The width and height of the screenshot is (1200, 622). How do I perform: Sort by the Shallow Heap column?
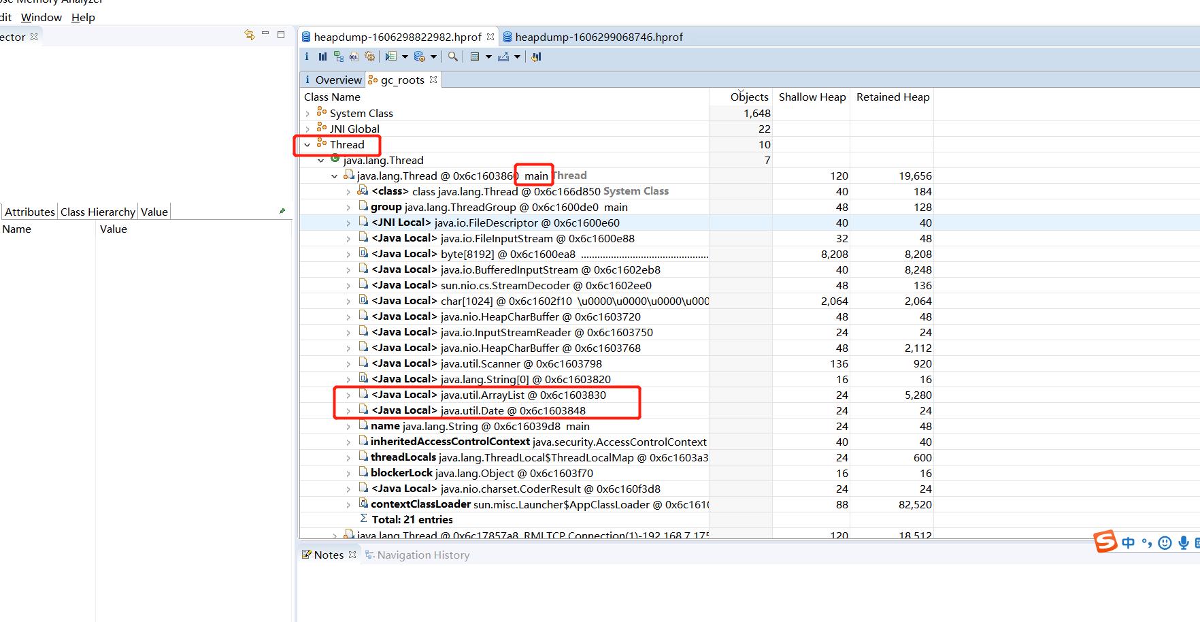click(x=812, y=97)
